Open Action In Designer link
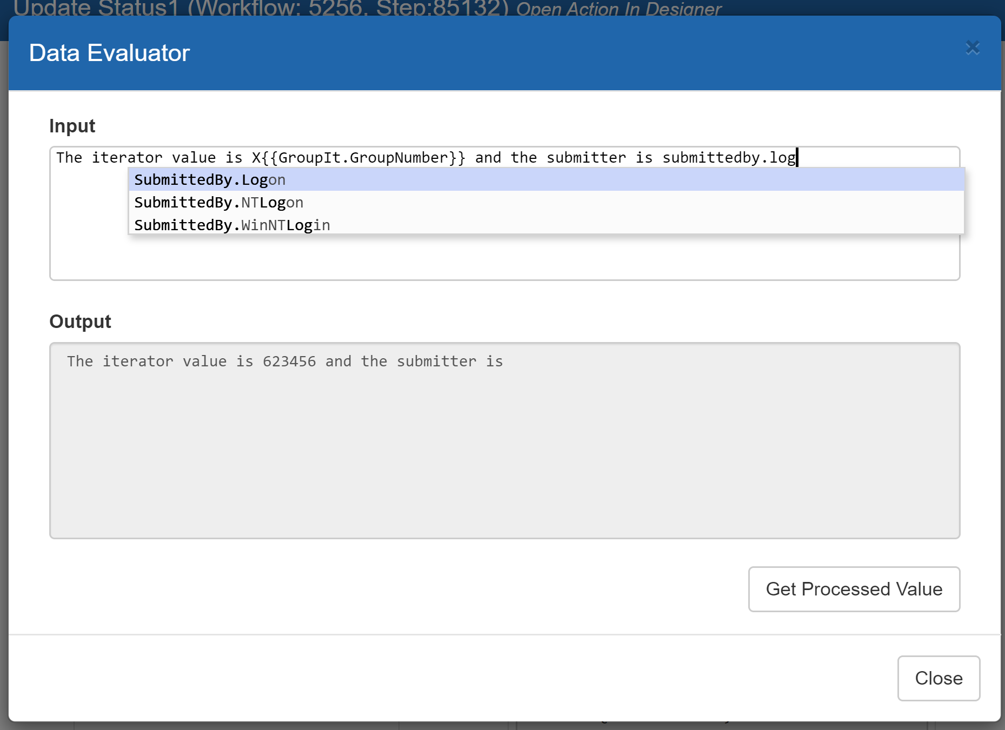1005x730 pixels. point(618,9)
